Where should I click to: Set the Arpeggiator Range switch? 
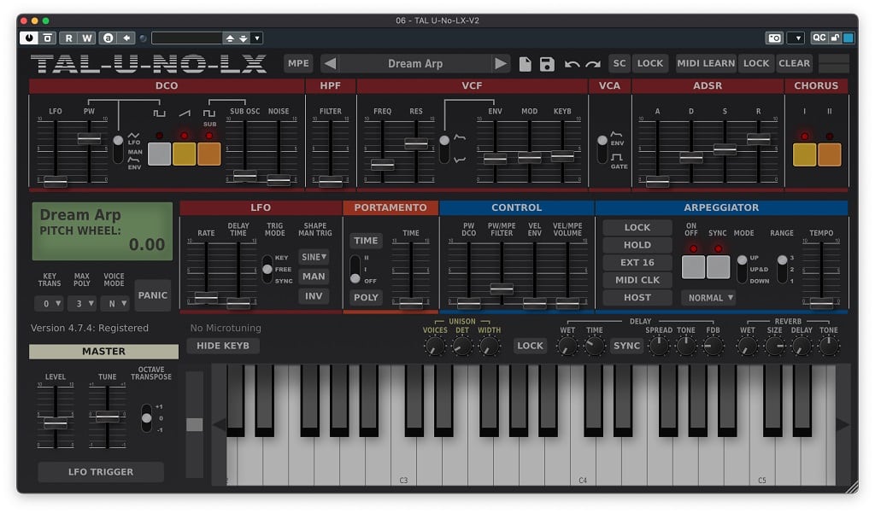pos(783,269)
